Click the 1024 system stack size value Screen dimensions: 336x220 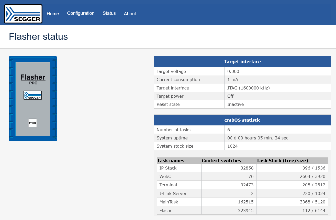[x=232, y=146]
